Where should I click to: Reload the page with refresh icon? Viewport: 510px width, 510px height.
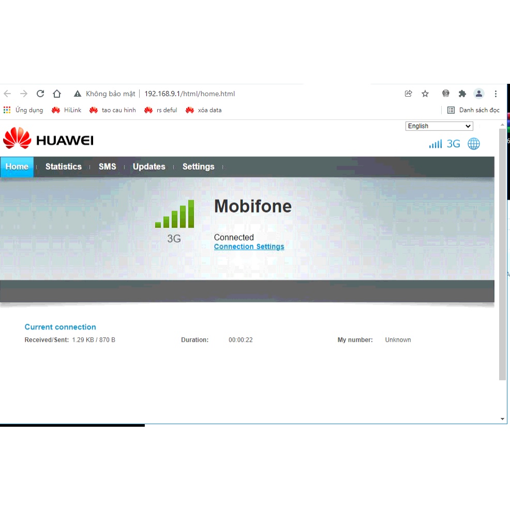pyautogui.click(x=40, y=94)
